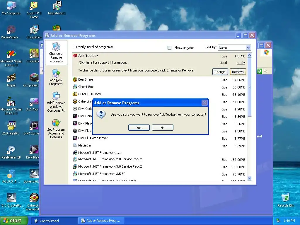Open 8.3.3_cuteftp desktop icon
Screen dimensions: 300x225
tap(11, 200)
